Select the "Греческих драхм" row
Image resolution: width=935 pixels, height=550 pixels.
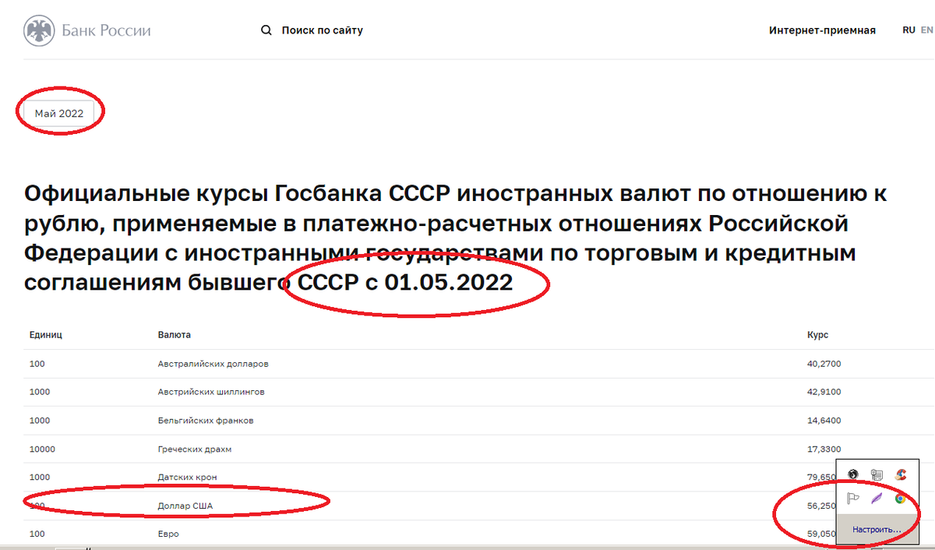pos(192,449)
